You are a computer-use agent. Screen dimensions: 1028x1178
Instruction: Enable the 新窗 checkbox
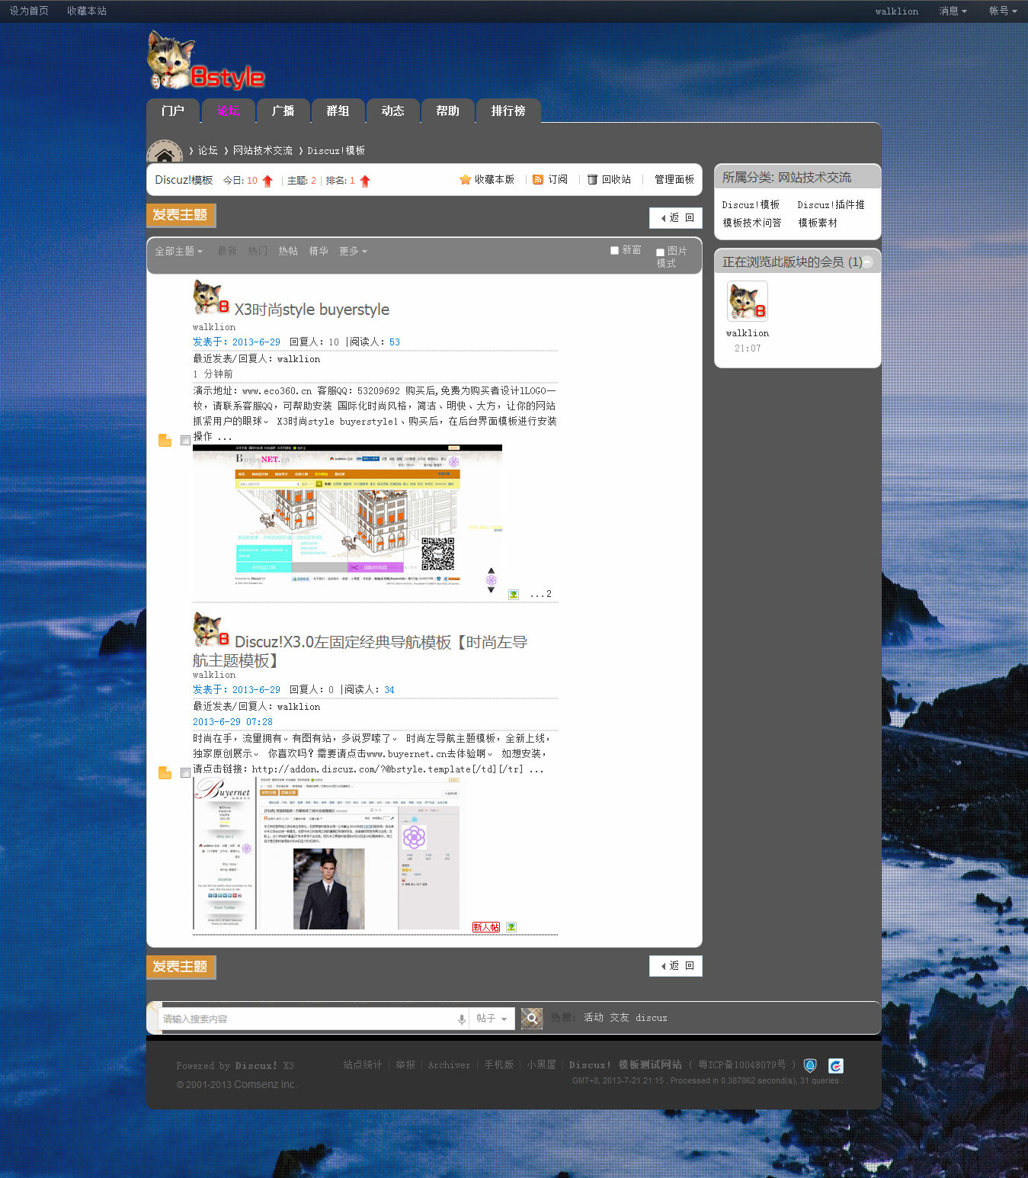coord(614,250)
